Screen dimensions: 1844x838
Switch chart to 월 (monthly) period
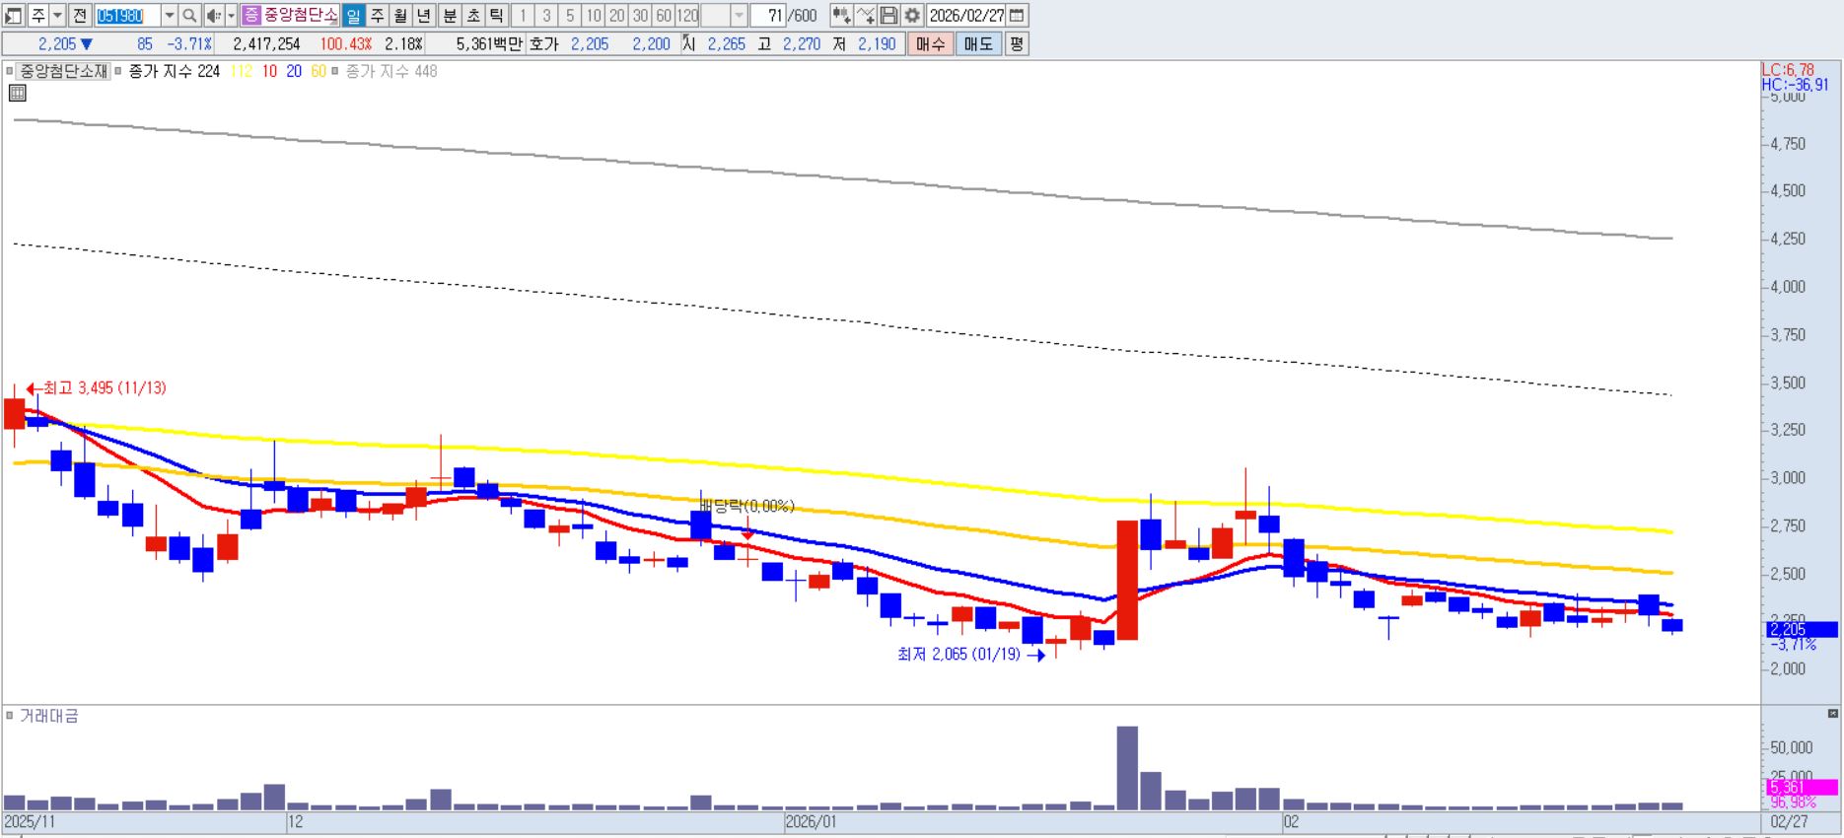click(400, 16)
